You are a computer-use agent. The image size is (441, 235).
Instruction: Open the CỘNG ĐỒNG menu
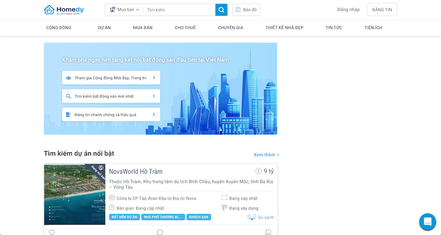(59, 28)
